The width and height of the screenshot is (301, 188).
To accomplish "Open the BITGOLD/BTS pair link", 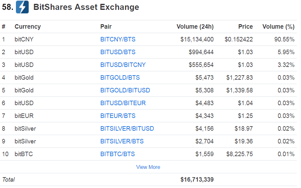I will [120, 77].
